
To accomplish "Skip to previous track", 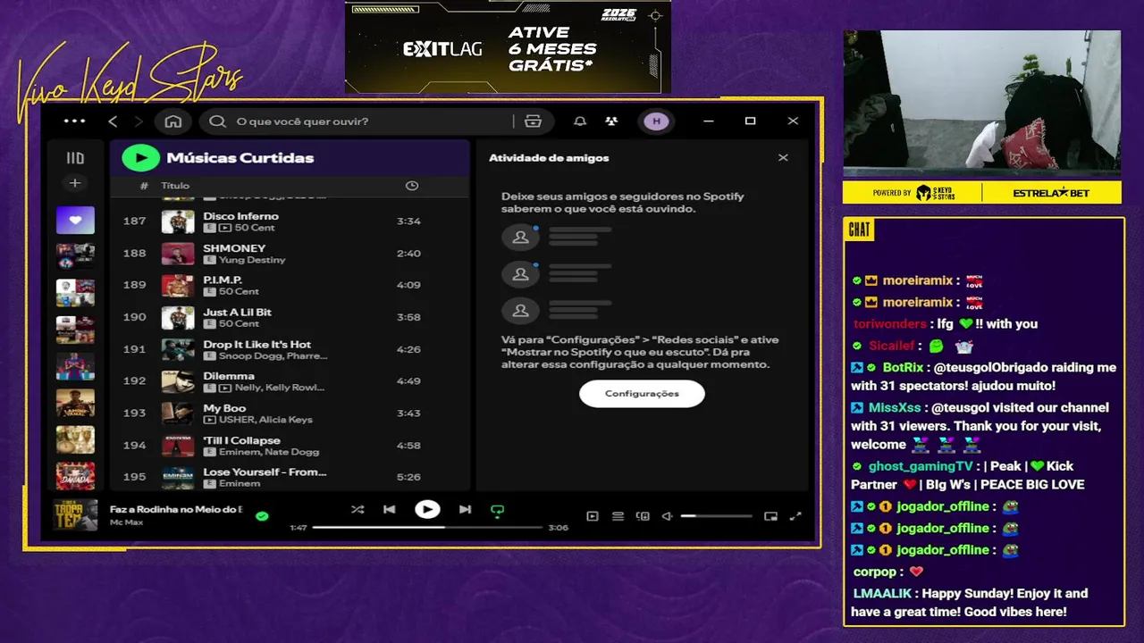I will coord(390,510).
